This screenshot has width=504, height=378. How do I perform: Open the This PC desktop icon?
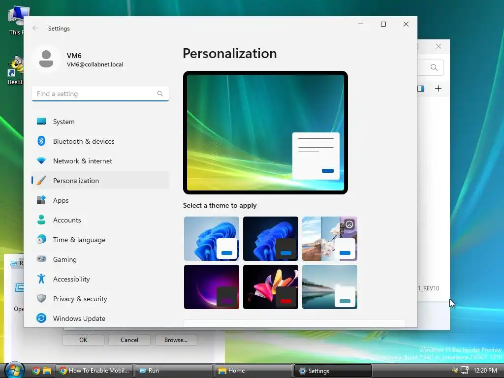point(16,21)
